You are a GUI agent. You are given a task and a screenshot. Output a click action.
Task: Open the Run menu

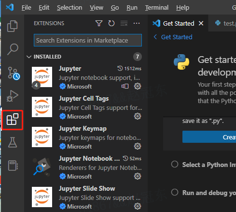tap(132, 8)
